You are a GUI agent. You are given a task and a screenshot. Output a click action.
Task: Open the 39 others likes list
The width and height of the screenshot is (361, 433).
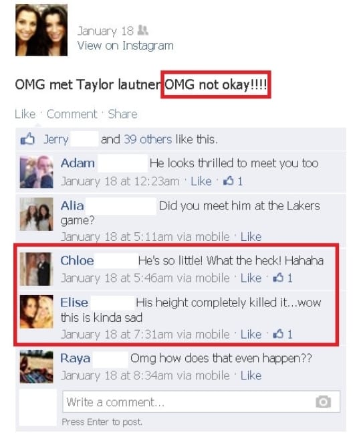click(148, 139)
